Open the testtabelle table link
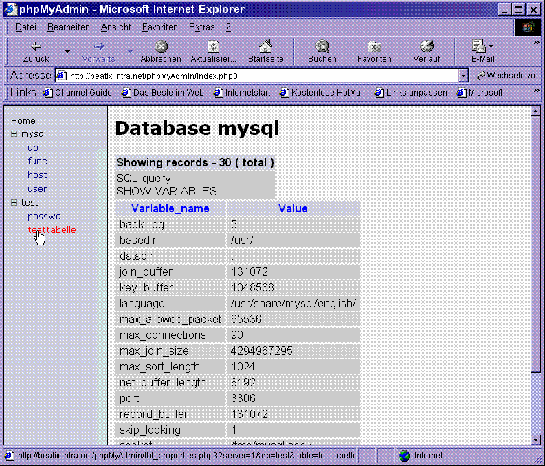The image size is (545, 466). [52, 230]
